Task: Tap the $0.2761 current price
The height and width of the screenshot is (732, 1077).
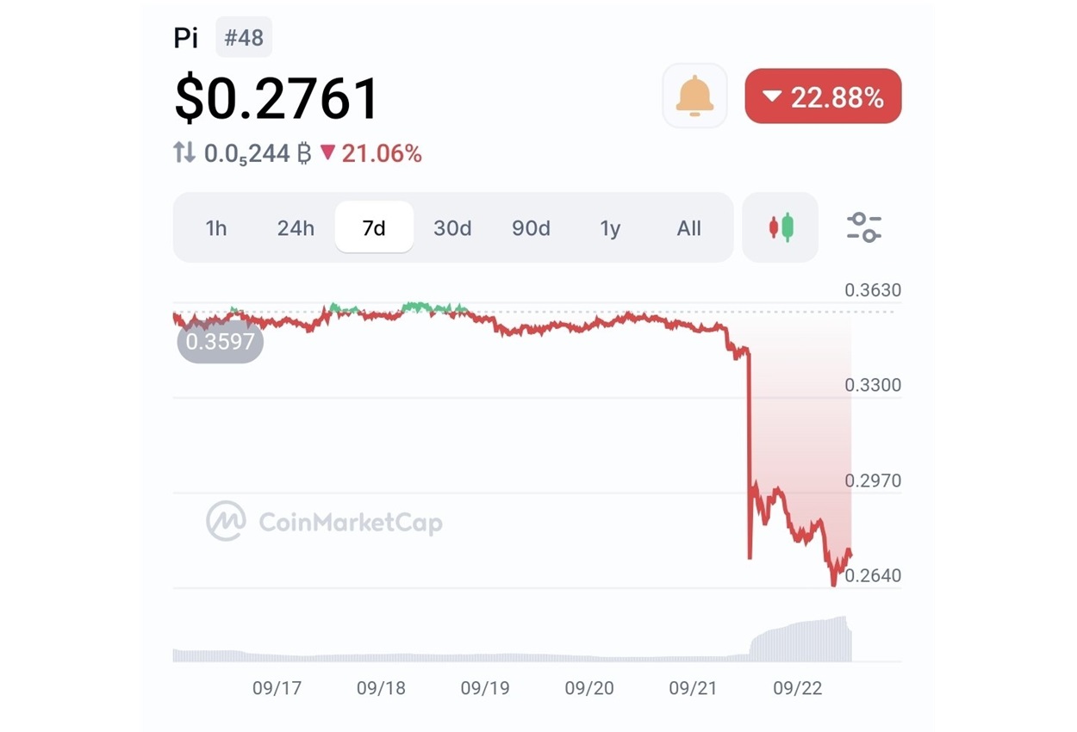Action: 277,97
